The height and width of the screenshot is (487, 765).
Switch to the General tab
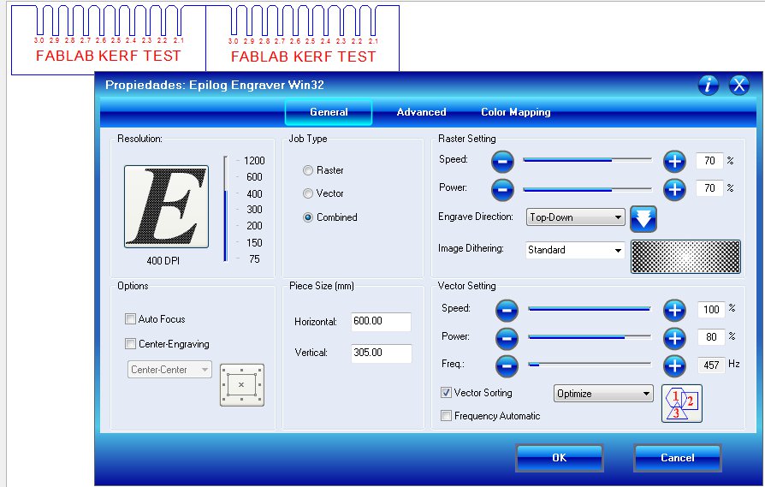click(329, 112)
